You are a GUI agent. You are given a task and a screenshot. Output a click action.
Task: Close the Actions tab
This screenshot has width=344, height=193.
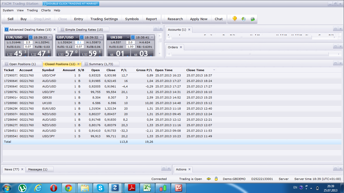point(189,169)
